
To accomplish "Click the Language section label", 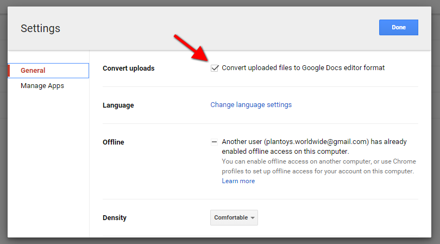I will tap(118, 105).
